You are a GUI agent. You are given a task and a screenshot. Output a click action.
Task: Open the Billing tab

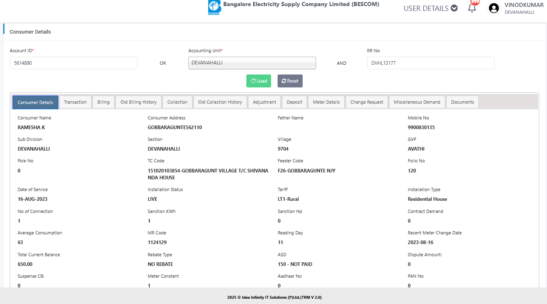pos(103,102)
